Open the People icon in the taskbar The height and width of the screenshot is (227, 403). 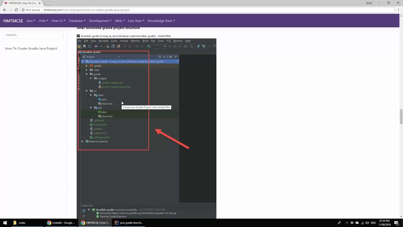[339, 223]
